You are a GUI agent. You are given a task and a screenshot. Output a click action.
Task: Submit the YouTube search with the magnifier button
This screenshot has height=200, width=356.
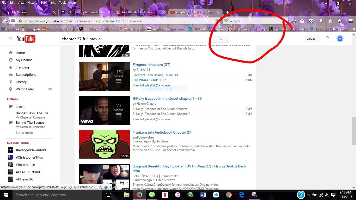pyautogui.click(x=220, y=39)
